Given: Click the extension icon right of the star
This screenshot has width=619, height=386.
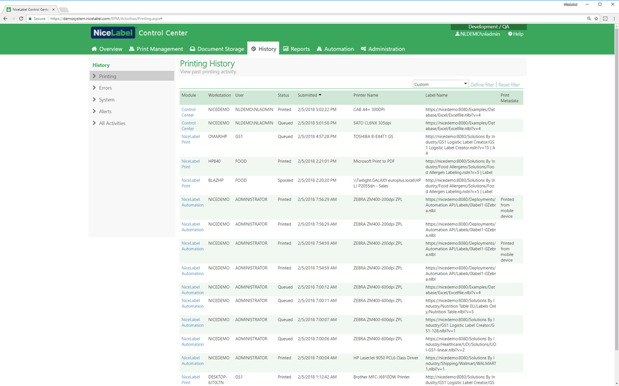Looking at the screenshot, I should pos(605,19).
